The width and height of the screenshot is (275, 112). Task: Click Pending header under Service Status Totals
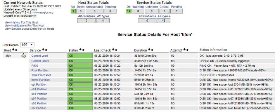177,7
